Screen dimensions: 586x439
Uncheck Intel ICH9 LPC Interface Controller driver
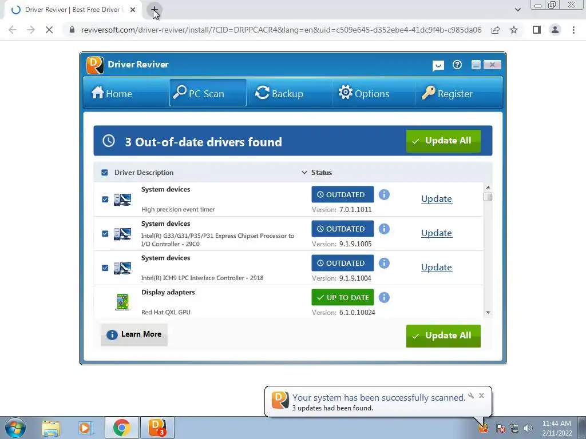coord(105,268)
